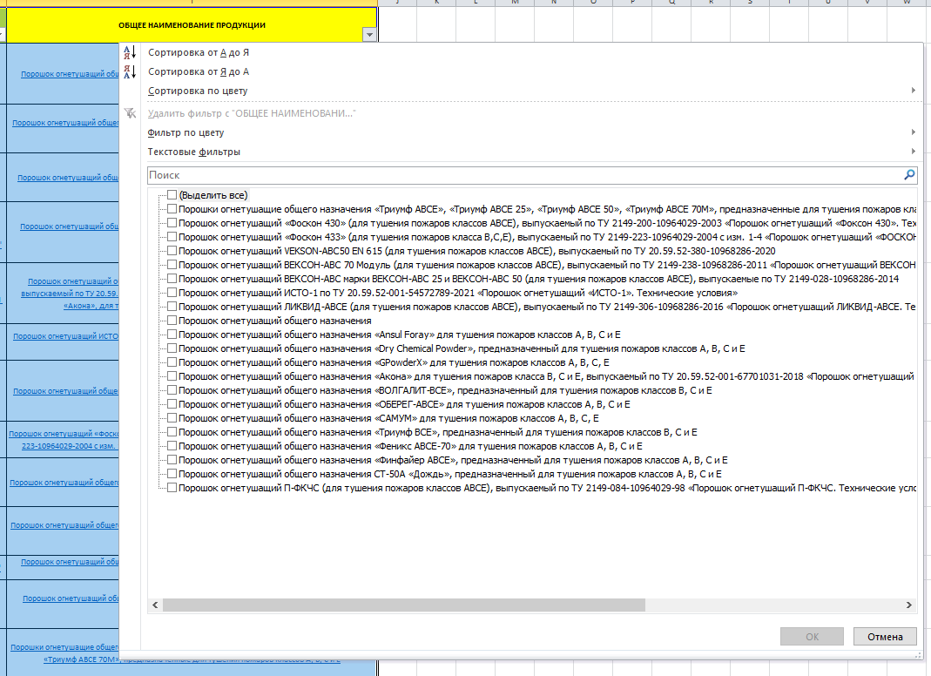Check the ВЕКСОН-АВС марки ВЕКСОН-АВС 25 checkbox
The width and height of the screenshot is (931, 676).
[x=172, y=279]
